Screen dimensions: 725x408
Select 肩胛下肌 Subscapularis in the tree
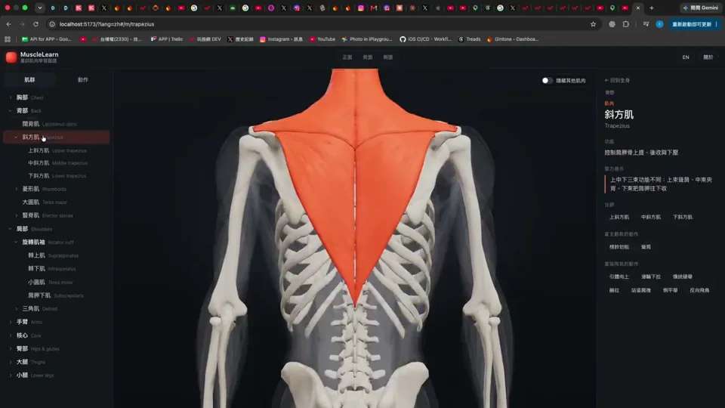pos(57,295)
